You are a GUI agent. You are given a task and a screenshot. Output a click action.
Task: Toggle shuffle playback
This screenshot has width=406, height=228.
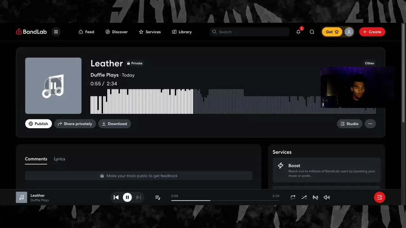[304, 197]
